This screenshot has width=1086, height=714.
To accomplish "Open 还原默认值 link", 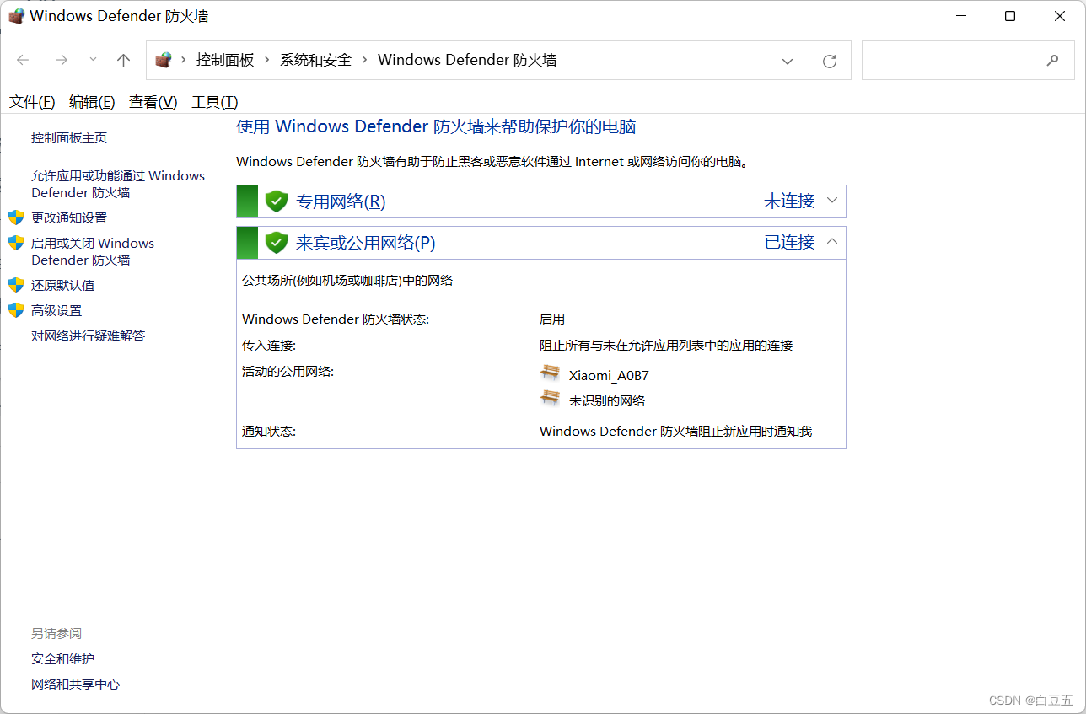I will click(63, 285).
